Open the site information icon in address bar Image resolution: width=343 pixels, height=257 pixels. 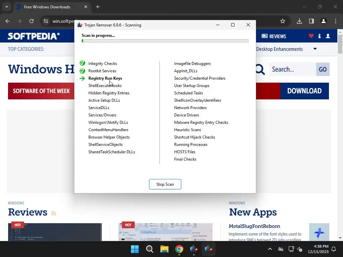point(46,21)
